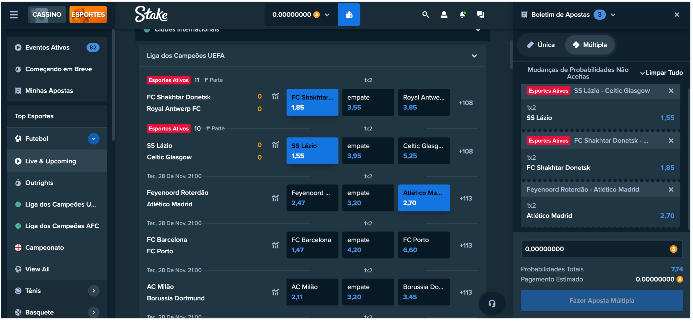Open Campeonato sidebar link

57,248
